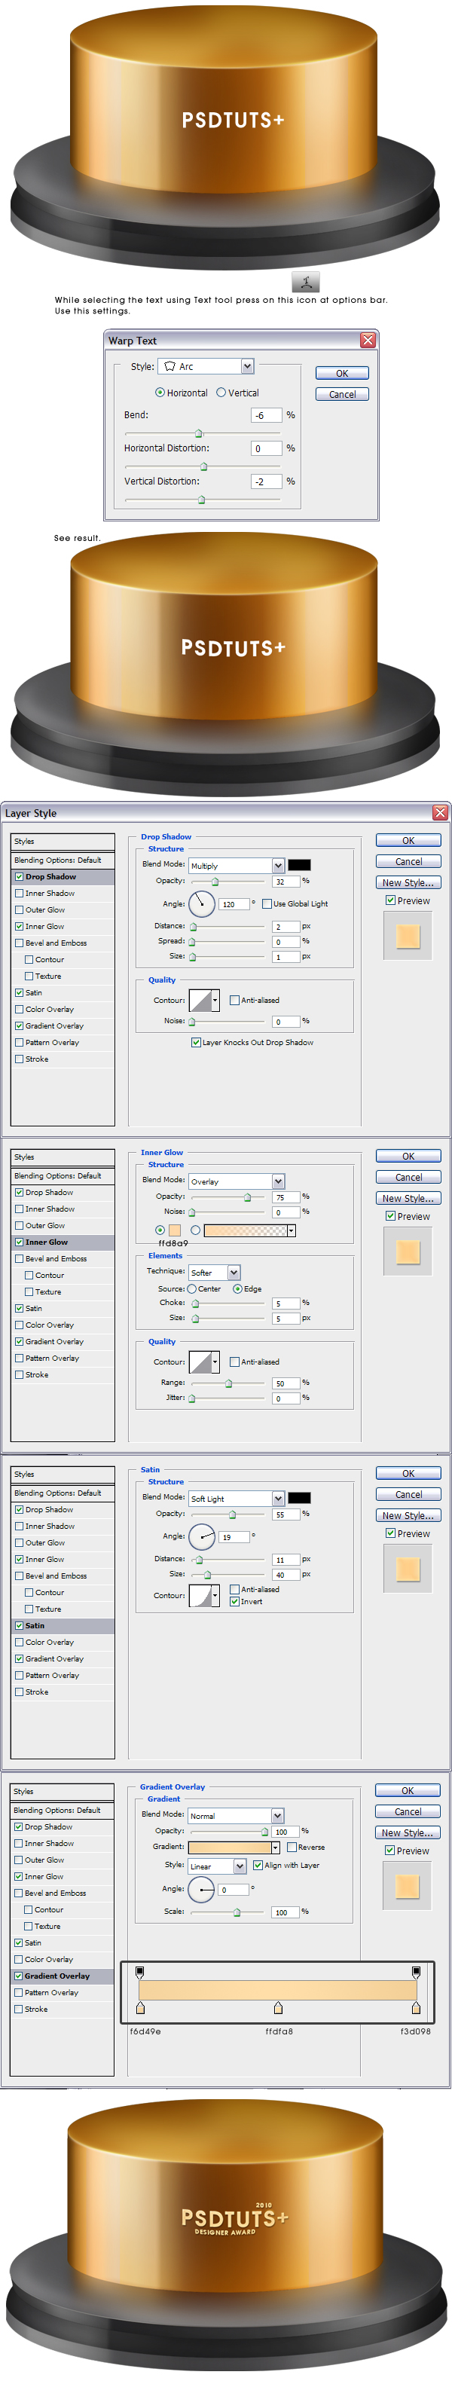Select highlighted Satin entry in styles list
452x2384 pixels.
click(62, 1625)
